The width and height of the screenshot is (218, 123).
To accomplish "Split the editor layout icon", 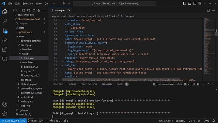I will click(208, 10).
